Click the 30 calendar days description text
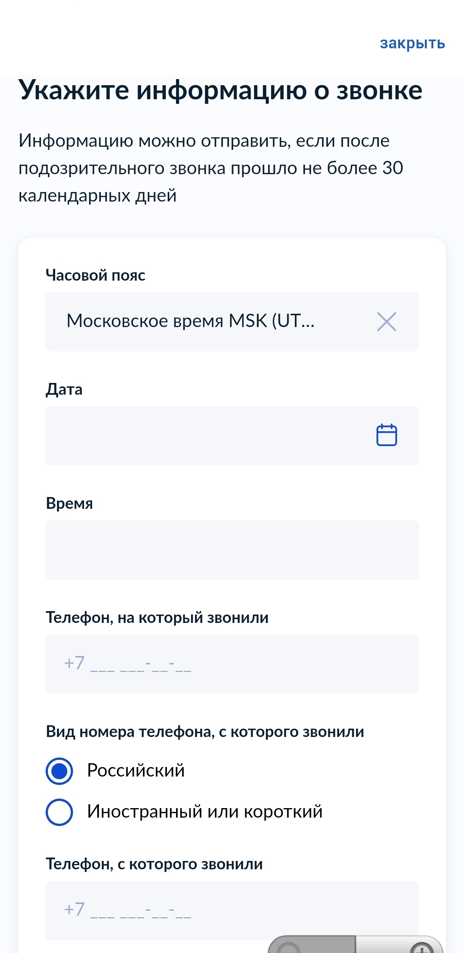464x953 pixels. point(210,168)
